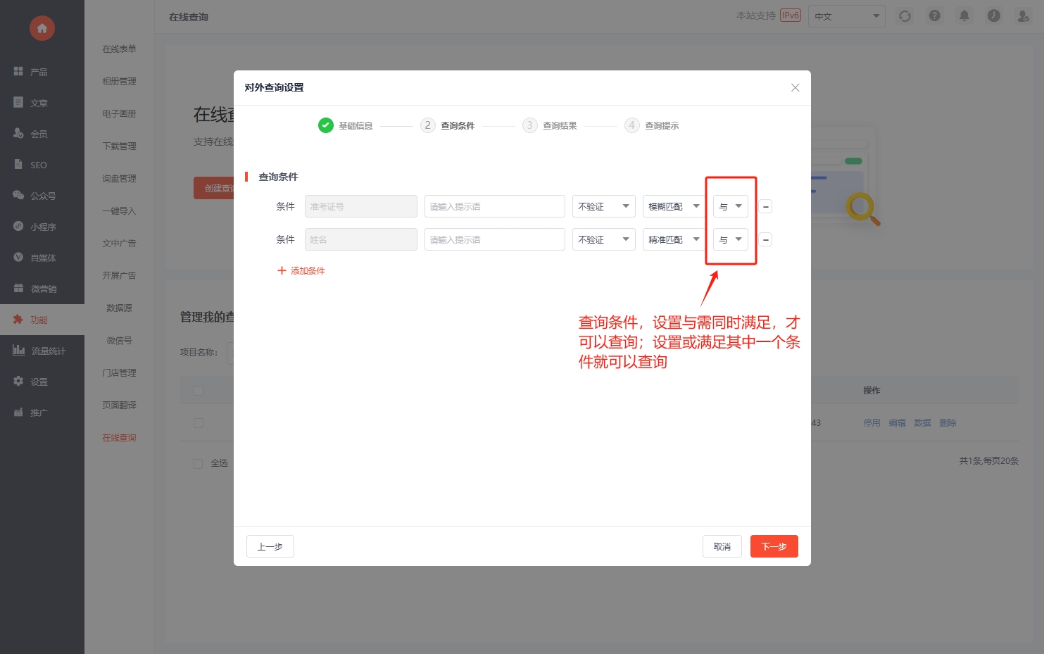Toggle the table header checkbox
Image resolution: width=1044 pixels, height=654 pixels.
tap(199, 391)
